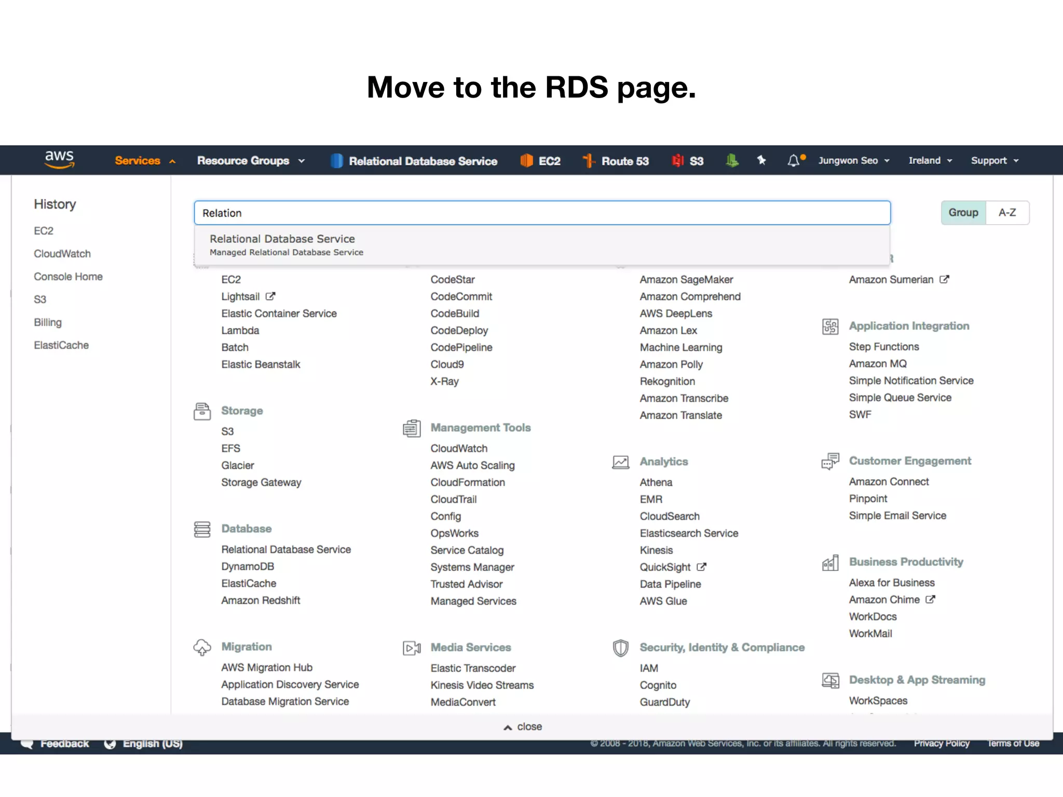
Task: Click the Analytics chart icon
Action: (621, 462)
